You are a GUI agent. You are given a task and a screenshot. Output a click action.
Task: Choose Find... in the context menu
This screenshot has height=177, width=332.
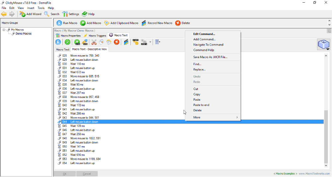click(x=213, y=64)
